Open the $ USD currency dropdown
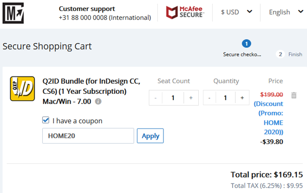Screen dimensions: 307x193 pyautogui.click(x=236, y=12)
